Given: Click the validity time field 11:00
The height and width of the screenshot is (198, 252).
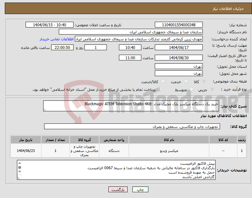Looking at the screenshot, I should coord(130,58).
